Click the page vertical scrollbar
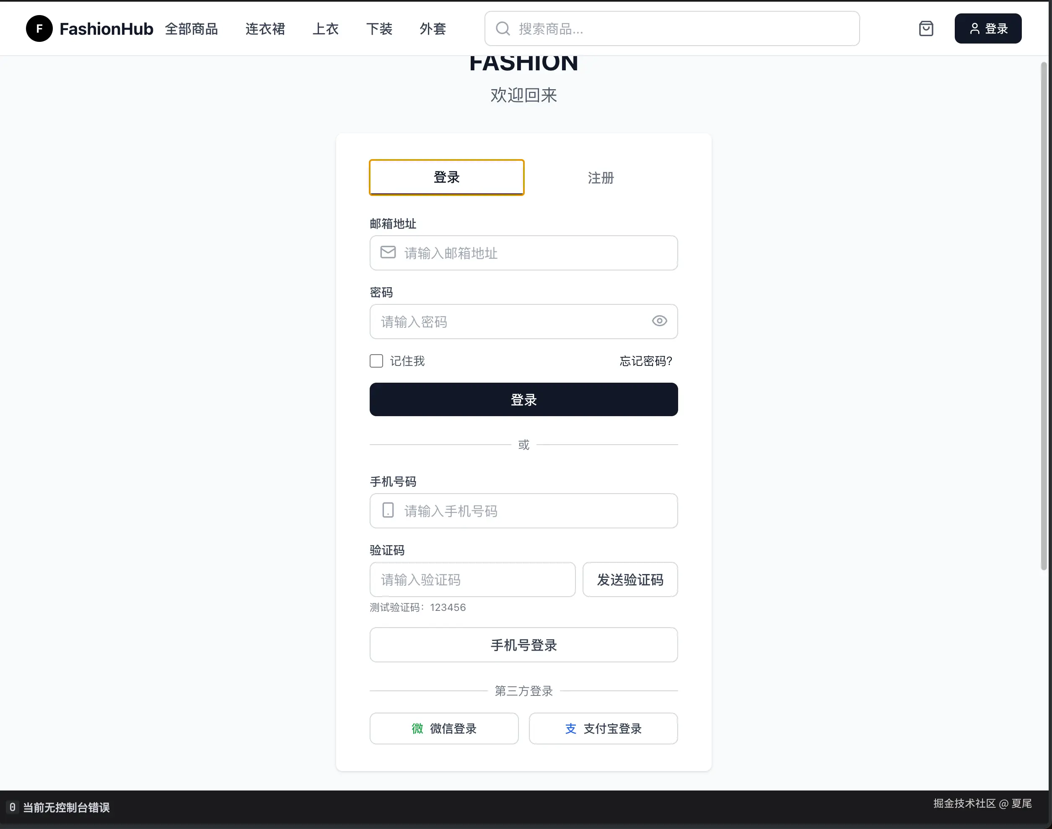Image resolution: width=1052 pixels, height=829 pixels. click(1043, 316)
